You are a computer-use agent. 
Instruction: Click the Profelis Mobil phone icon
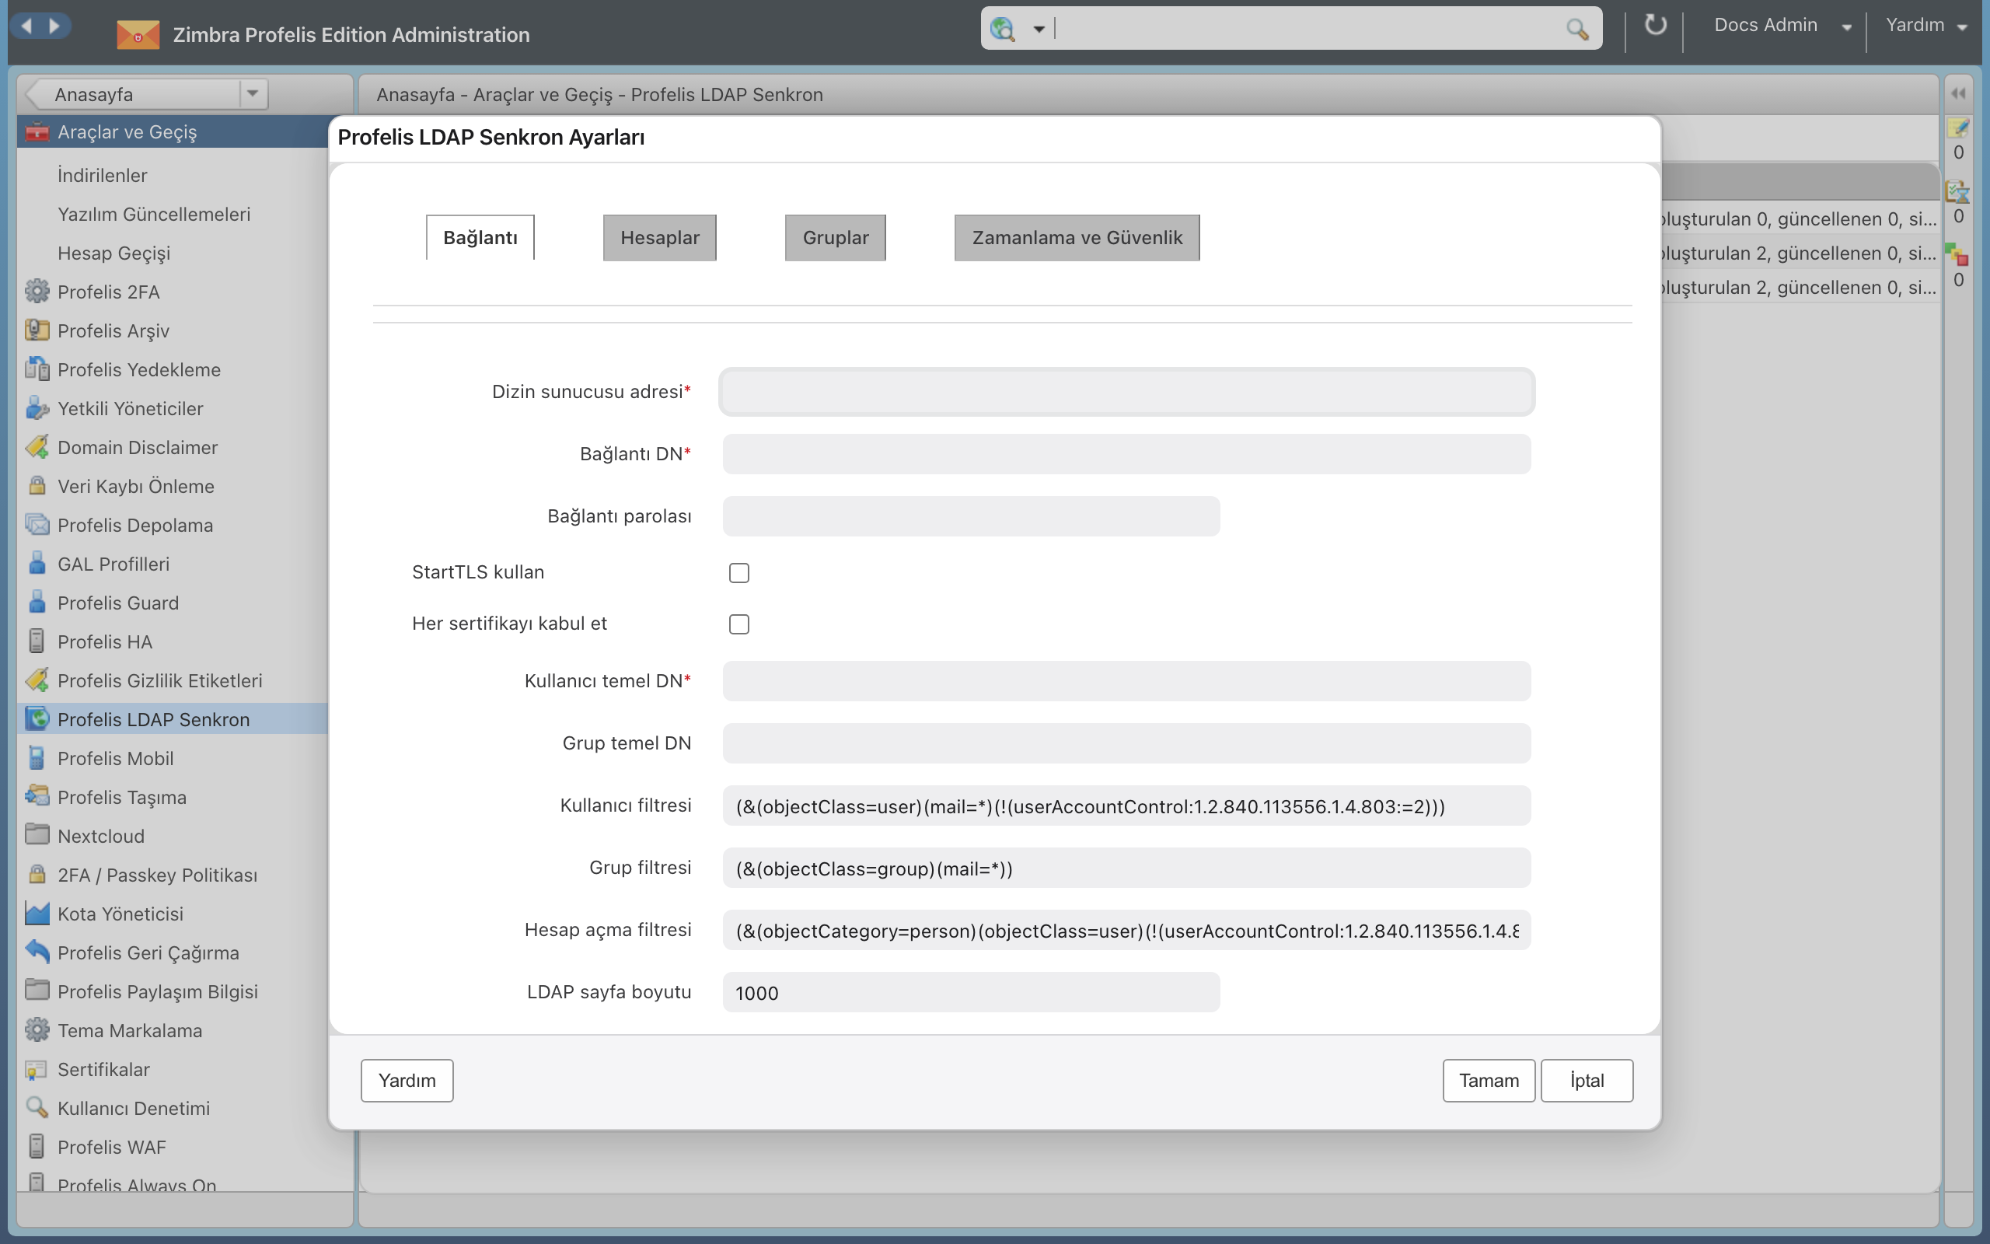pos(37,758)
